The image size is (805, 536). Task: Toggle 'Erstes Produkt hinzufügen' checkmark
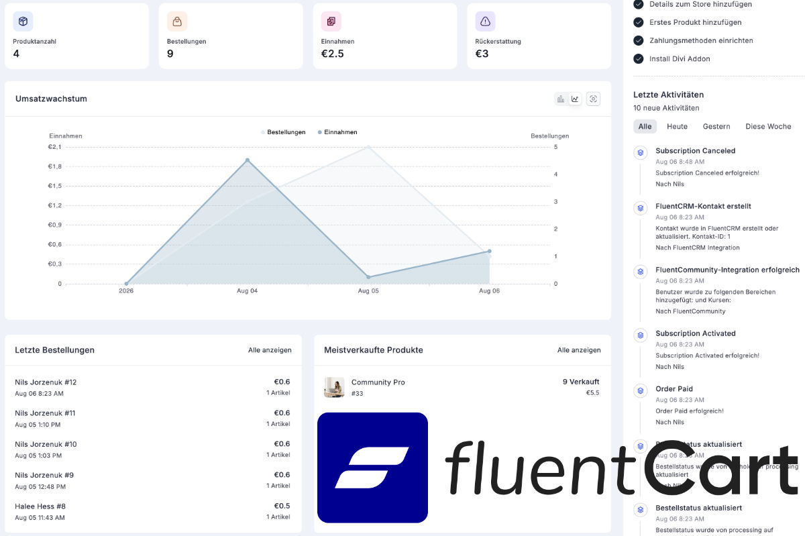[639, 22]
